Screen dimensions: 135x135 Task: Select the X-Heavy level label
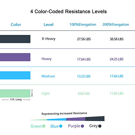pos(49,39)
